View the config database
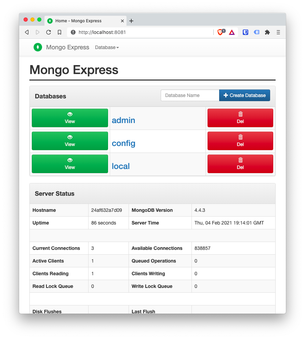The width and height of the screenshot is (305, 339). click(70, 141)
